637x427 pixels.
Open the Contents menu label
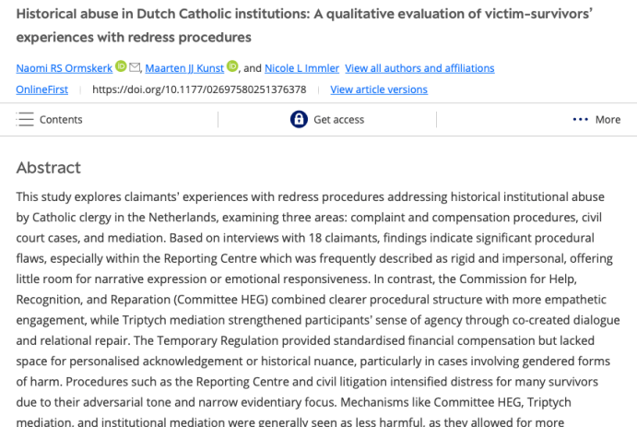pos(61,120)
